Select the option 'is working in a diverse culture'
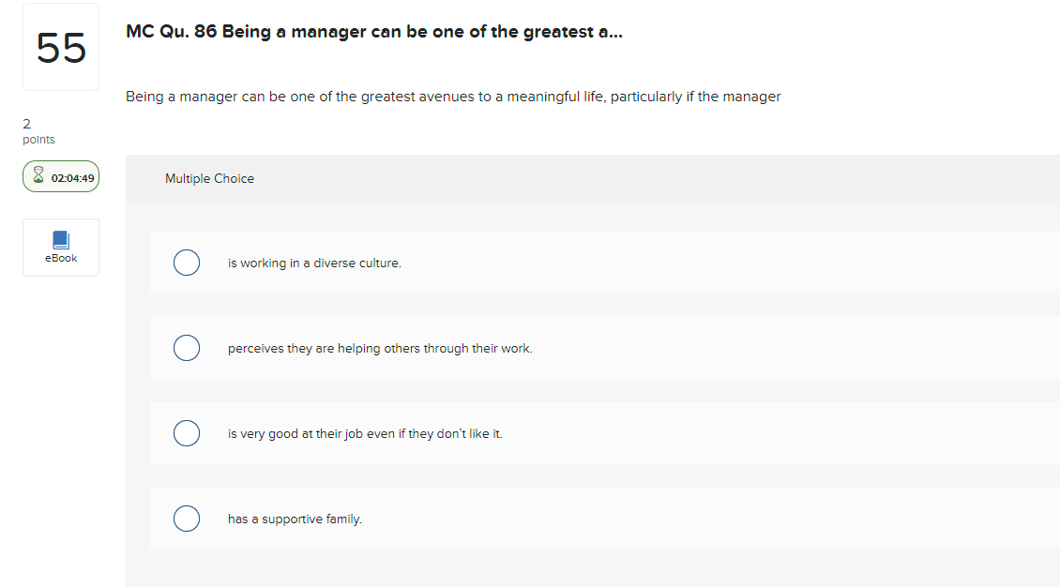The width and height of the screenshot is (1060, 587). coord(187,263)
